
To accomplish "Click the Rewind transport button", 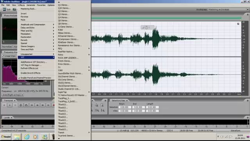I will coord(37,105).
